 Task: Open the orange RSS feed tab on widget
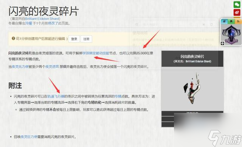[238, 21]
